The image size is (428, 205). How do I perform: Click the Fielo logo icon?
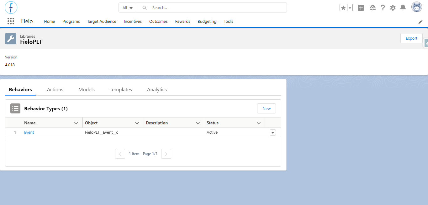point(11,7)
